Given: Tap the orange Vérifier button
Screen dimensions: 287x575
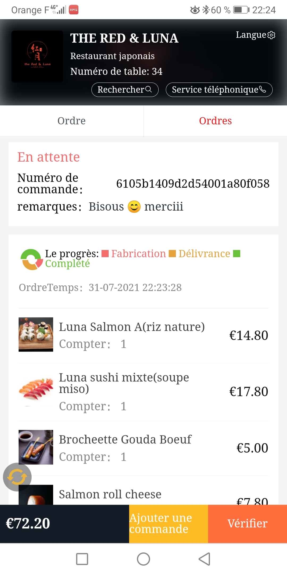Looking at the screenshot, I should click(247, 524).
